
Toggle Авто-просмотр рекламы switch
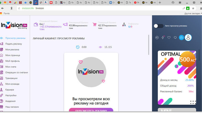click(x=159, y=26)
